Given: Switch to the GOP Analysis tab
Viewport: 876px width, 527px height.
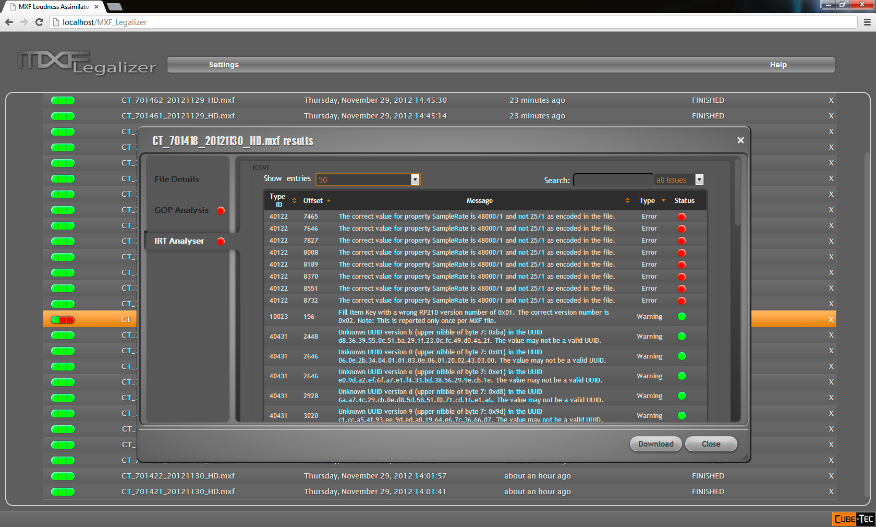Looking at the screenshot, I should pos(181,210).
